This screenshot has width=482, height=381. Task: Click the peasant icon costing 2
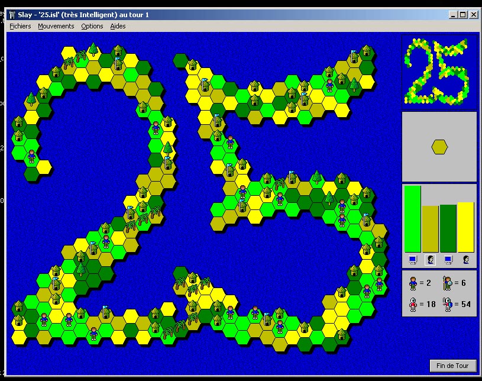pyautogui.click(x=413, y=283)
